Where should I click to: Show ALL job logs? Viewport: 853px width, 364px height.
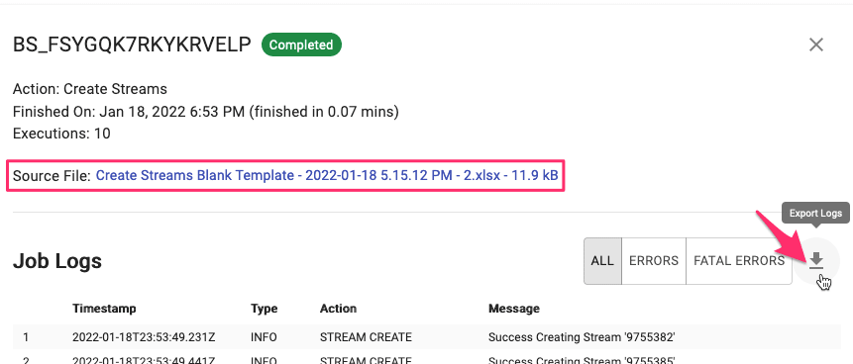[602, 261]
